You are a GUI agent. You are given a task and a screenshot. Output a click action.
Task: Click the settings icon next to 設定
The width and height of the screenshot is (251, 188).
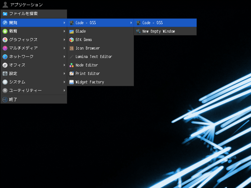pyautogui.click(x=5, y=74)
